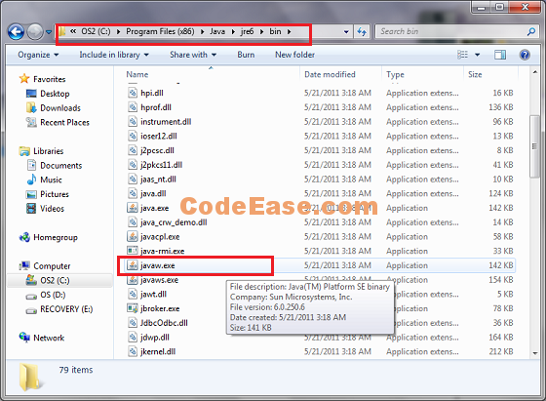The width and height of the screenshot is (546, 401).
Task: Sort by Size column header
Action: pyautogui.click(x=475, y=74)
